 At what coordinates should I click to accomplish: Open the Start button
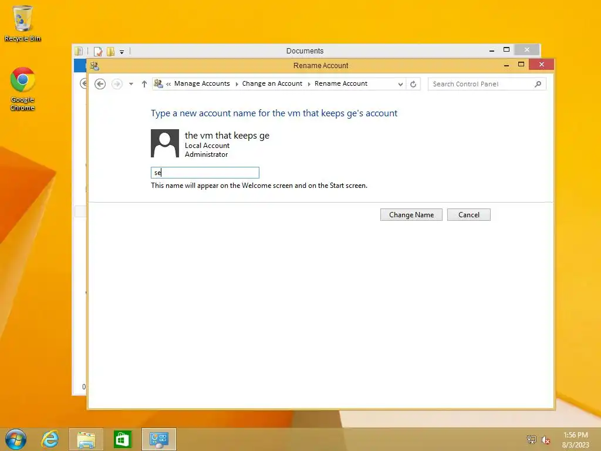click(16, 439)
